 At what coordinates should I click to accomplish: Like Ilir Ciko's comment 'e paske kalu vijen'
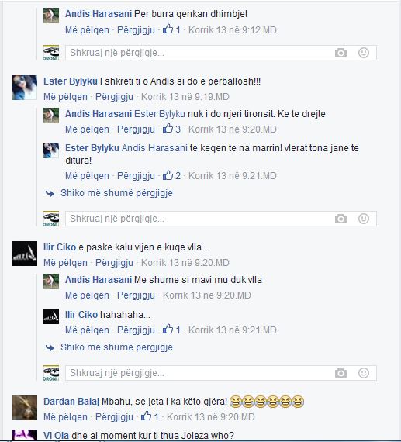(65, 263)
